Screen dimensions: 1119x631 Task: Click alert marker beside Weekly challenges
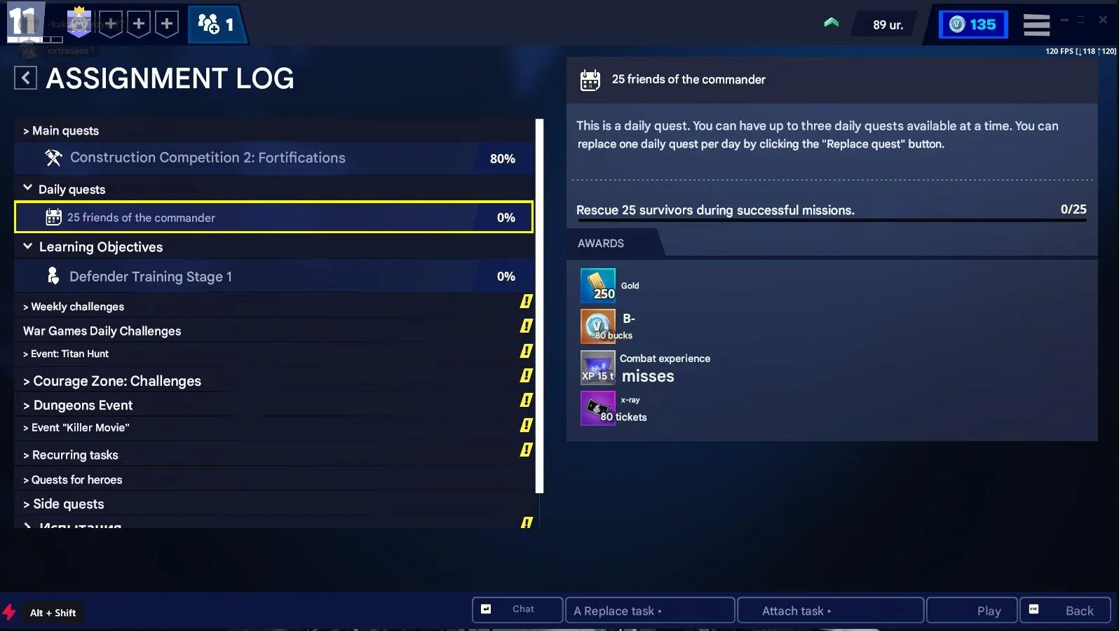coord(526,301)
